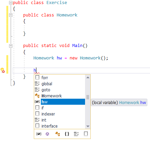Click the snippet icon beside forr
Screen dimensions: 150x143
[37, 78]
